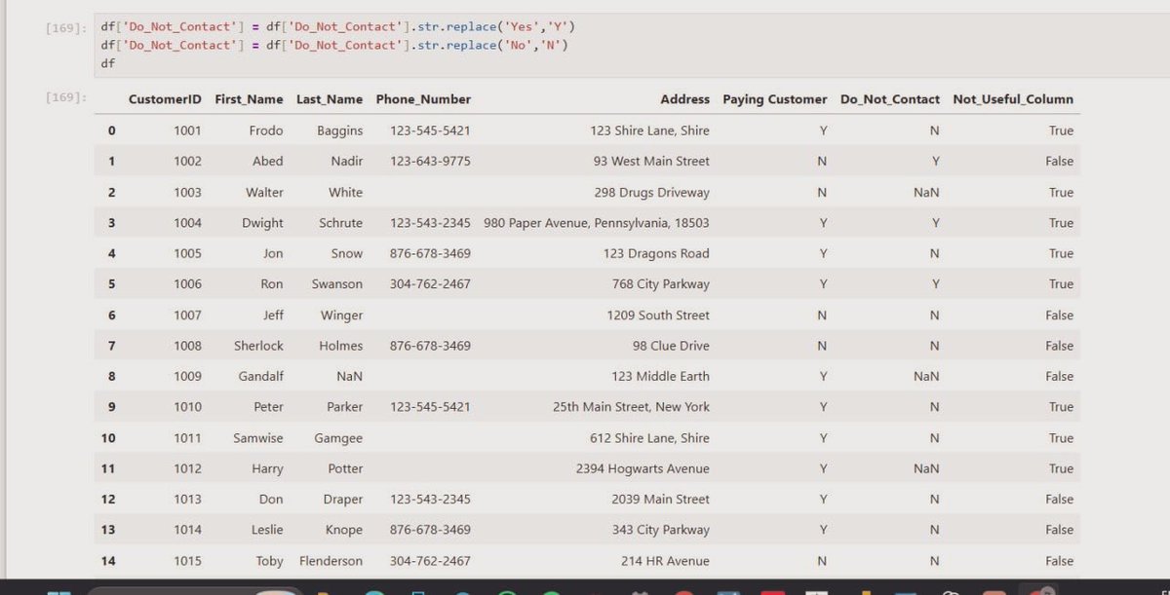Click customer ID 1005
Image resolution: width=1170 pixels, height=595 pixels.
point(187,253)
